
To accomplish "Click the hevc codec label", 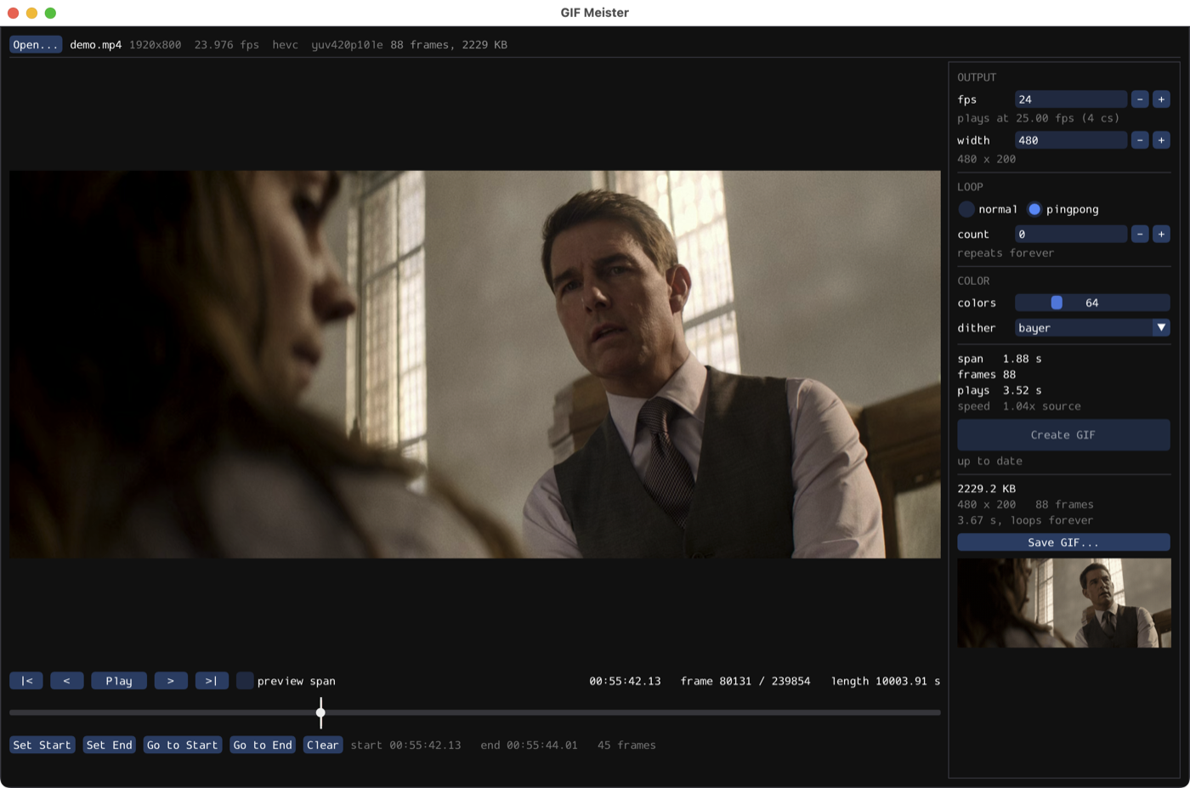I will pos(286,45).
